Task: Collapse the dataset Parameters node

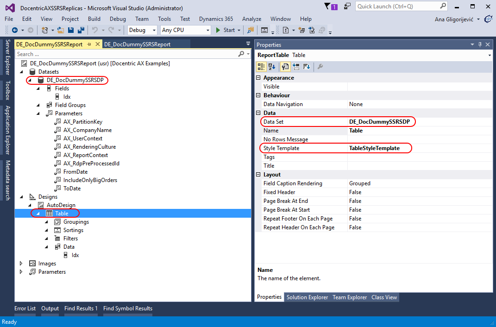Action: click(38, 113)
